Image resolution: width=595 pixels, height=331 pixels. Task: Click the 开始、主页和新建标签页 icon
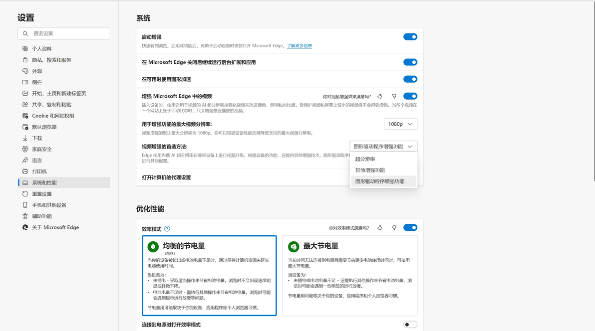click(x=25, y=93)
